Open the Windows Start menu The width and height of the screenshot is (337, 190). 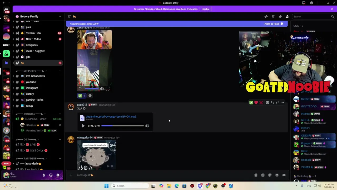tap(106, 186)
